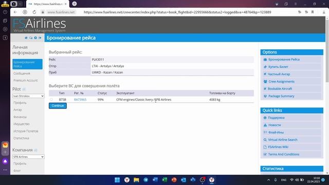
Task: Open the messages chat icon beside home icon
Action: click(31, 38)
